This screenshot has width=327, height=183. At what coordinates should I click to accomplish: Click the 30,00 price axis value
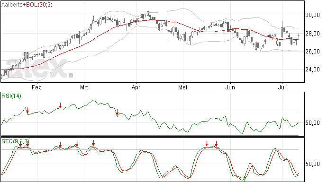tap(312, 15)
